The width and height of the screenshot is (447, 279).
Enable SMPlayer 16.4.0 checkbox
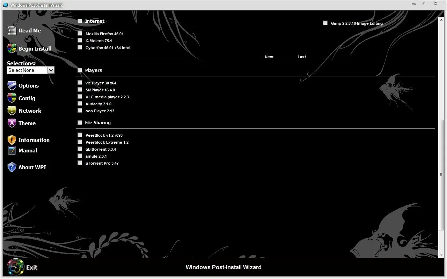80,90
